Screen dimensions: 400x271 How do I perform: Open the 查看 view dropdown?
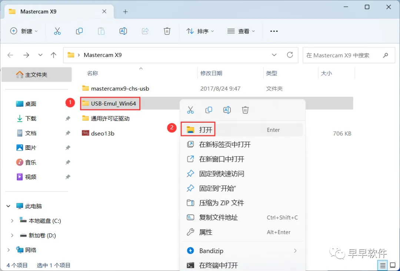point(241,31)
